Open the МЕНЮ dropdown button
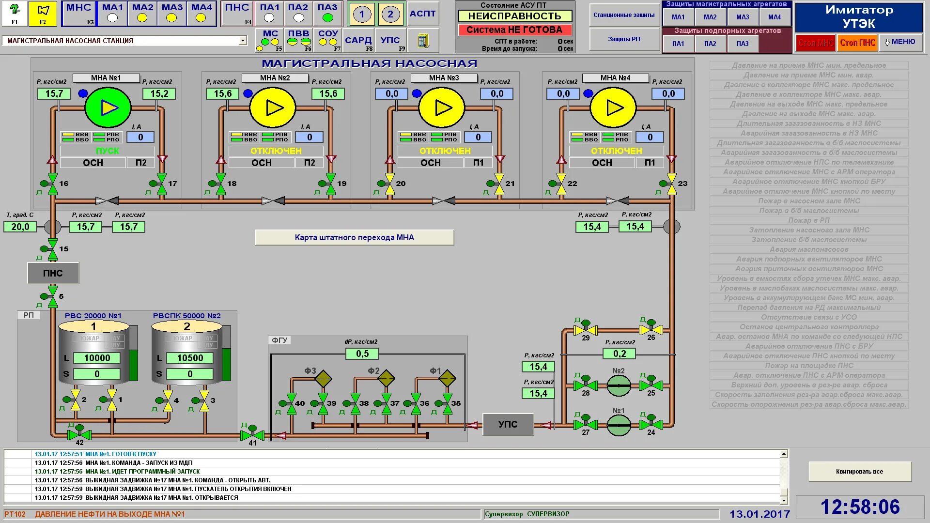 [900, 42]
